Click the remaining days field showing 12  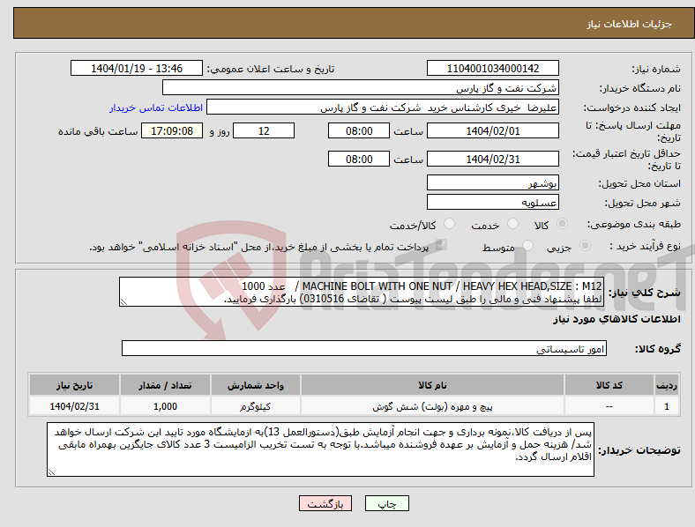pyautogui.click(x=264, y=131)
